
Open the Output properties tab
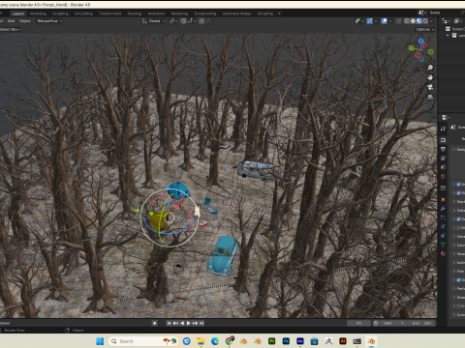(443, 149)
